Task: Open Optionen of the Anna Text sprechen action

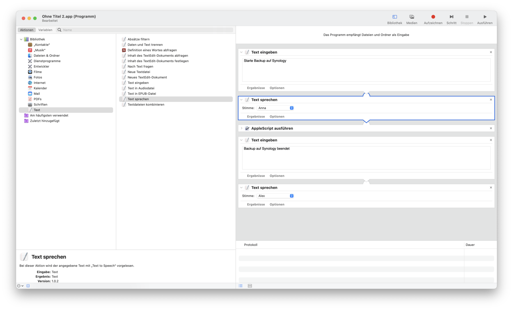Action: coord(277,117)
